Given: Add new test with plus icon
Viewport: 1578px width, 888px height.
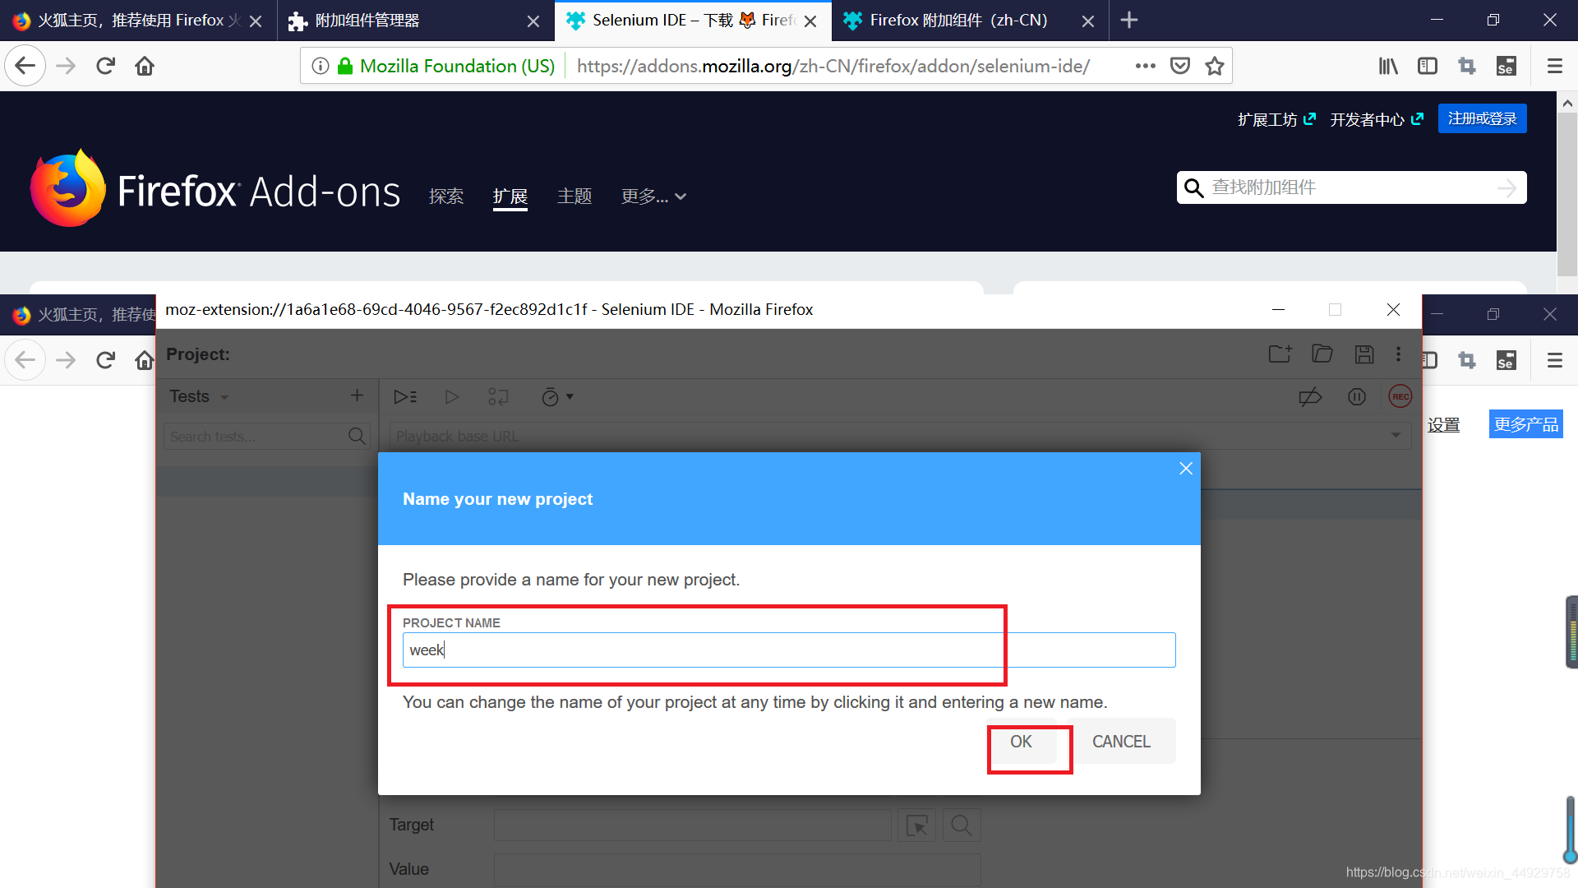Looking at the screenshot, I should pyautogui.click(x=357, y=395).
